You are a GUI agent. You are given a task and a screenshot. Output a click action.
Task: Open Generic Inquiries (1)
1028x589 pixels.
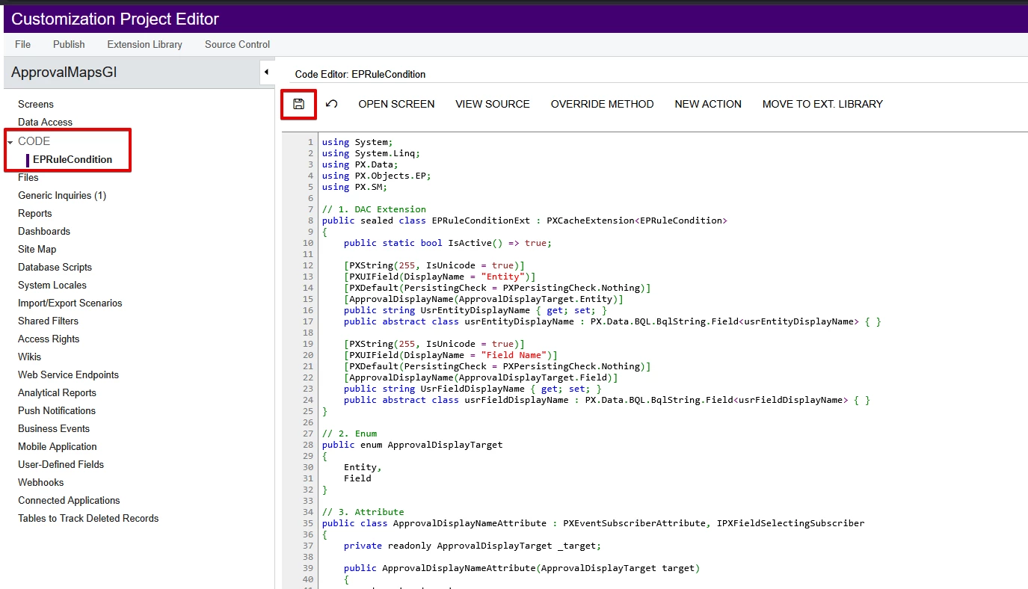62,195
